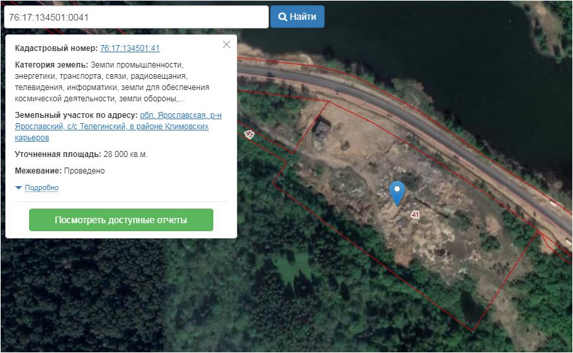Image resolution: width=573 pixels, height=353 pixels.
Task: Click the Категория земель description text
Action: (x=112, y=82)
